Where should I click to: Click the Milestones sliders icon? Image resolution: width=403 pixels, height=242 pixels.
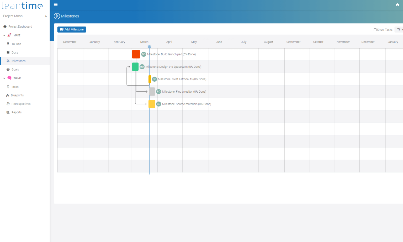tap(8, 61)
